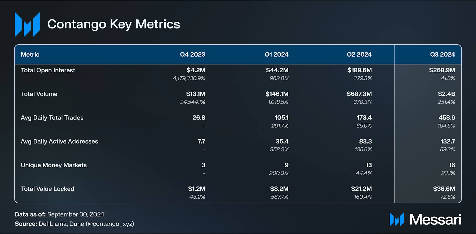Image resolution: width=476 pixels, height=234 pixels.
Task: Select the '291.7%' change value
Action: [x=280, y=126]
